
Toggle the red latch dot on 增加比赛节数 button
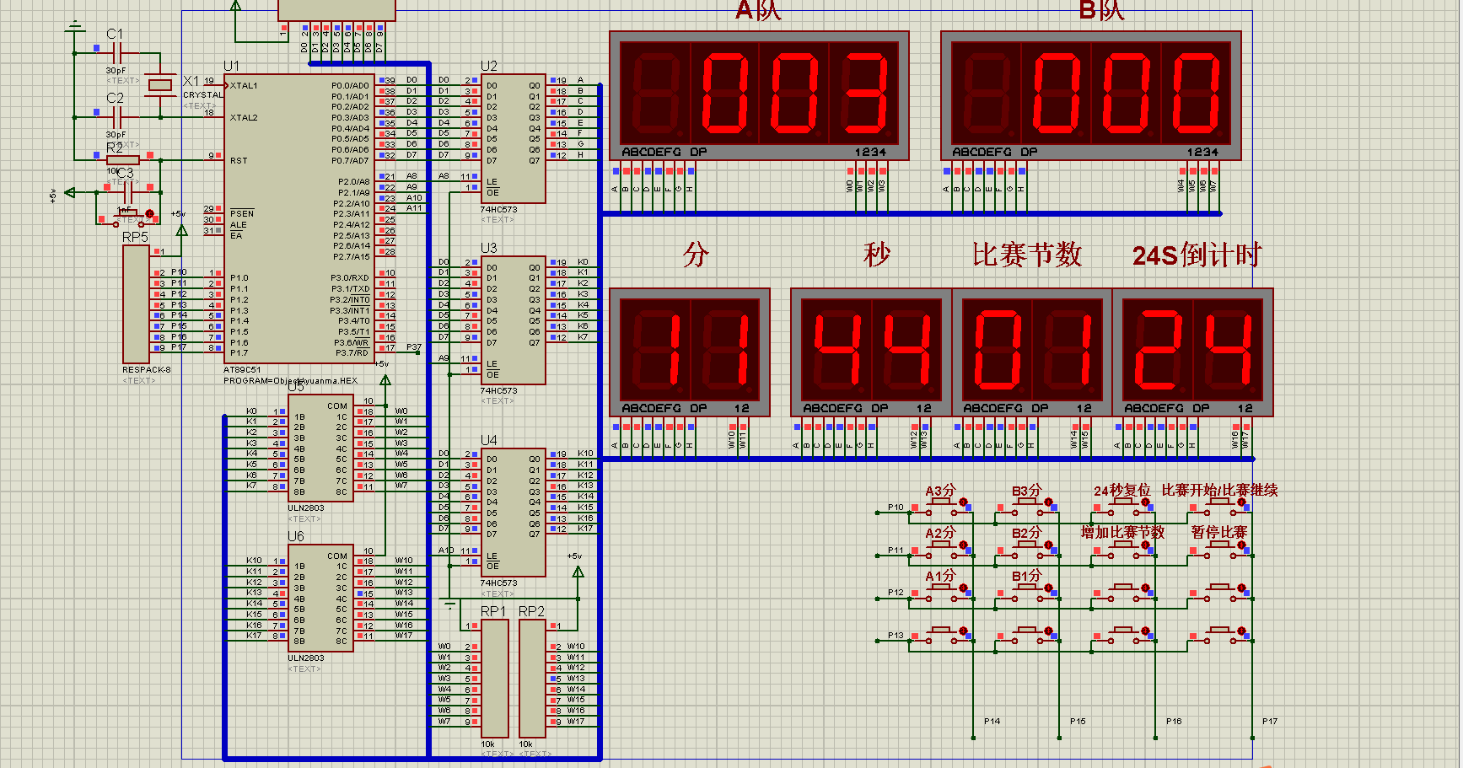click(x=1145, y=545)
